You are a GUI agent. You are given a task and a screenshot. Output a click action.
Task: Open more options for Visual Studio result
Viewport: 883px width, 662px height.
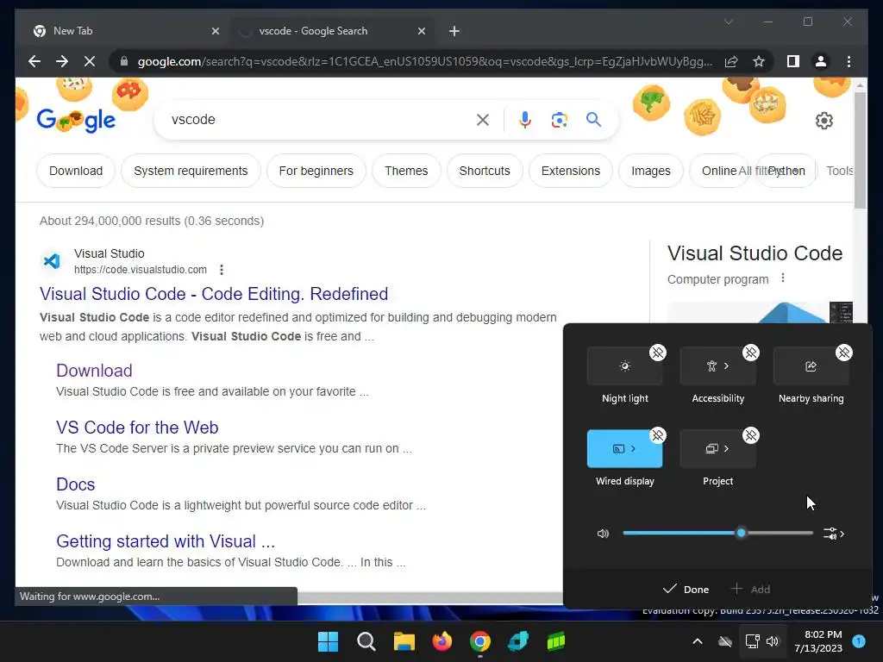pyautogui.click(x=222, y=270)
